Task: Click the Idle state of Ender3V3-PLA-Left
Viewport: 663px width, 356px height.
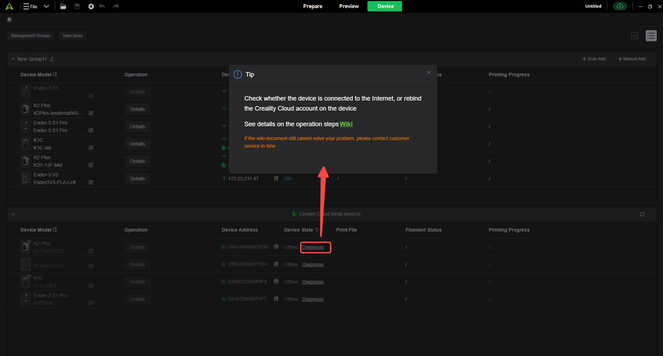Action: point(288,179)
